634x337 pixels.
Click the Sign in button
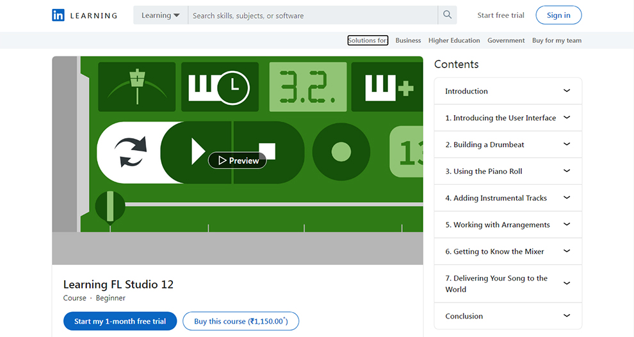(x=558, y=15)
